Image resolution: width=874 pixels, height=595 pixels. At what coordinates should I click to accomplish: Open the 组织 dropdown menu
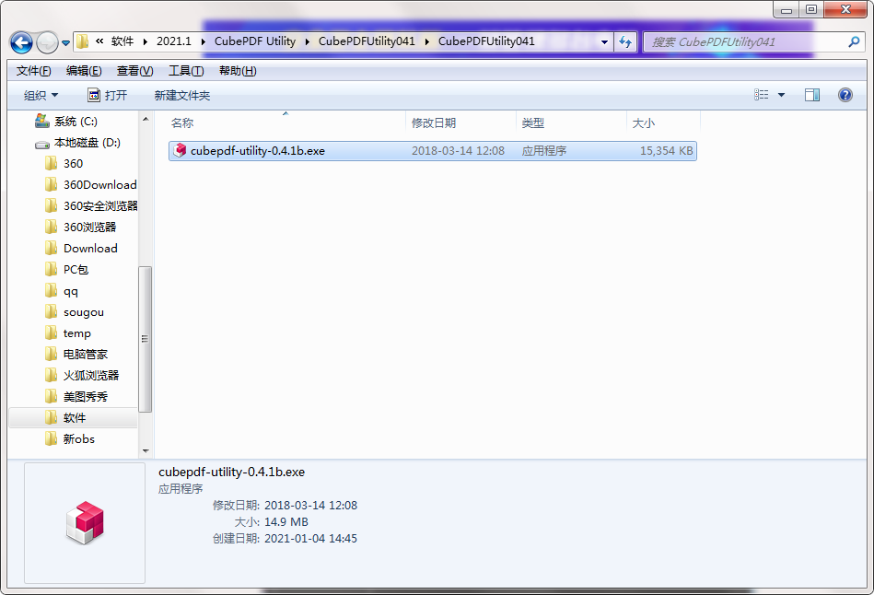tap(41, 94)
